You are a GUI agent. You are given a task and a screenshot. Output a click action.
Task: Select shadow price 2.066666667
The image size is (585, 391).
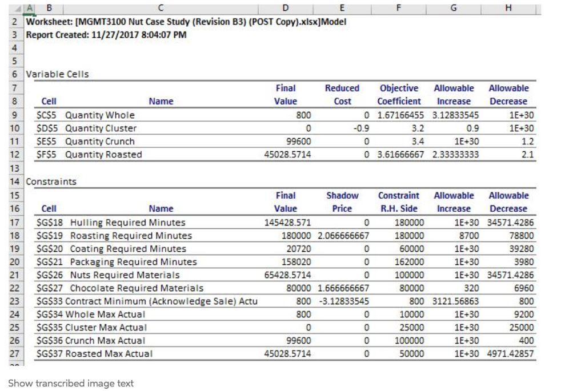click(x=343, y=236)
